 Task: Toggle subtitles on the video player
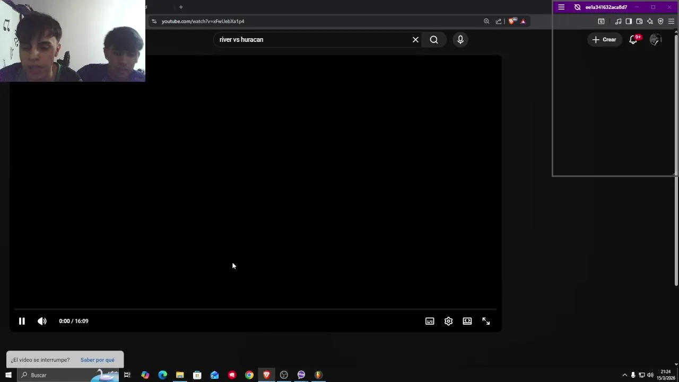click(430, 321)
